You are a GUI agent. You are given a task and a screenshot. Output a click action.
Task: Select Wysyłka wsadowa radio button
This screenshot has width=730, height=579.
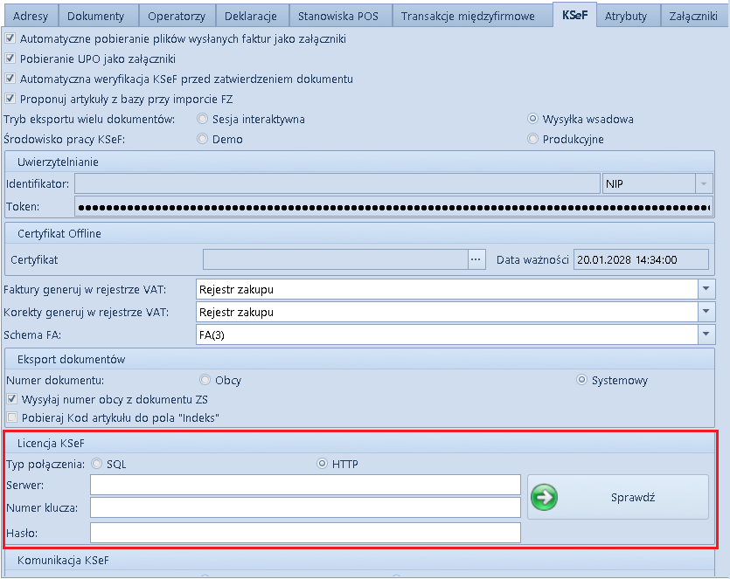pos(532,119)
